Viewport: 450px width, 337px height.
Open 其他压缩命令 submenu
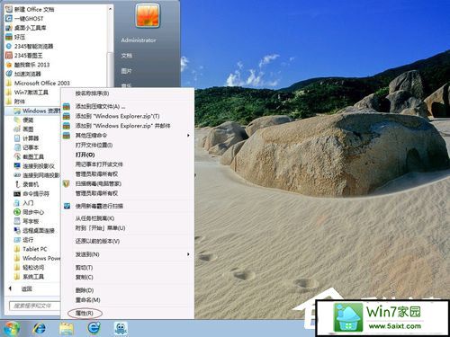[127, 136]
